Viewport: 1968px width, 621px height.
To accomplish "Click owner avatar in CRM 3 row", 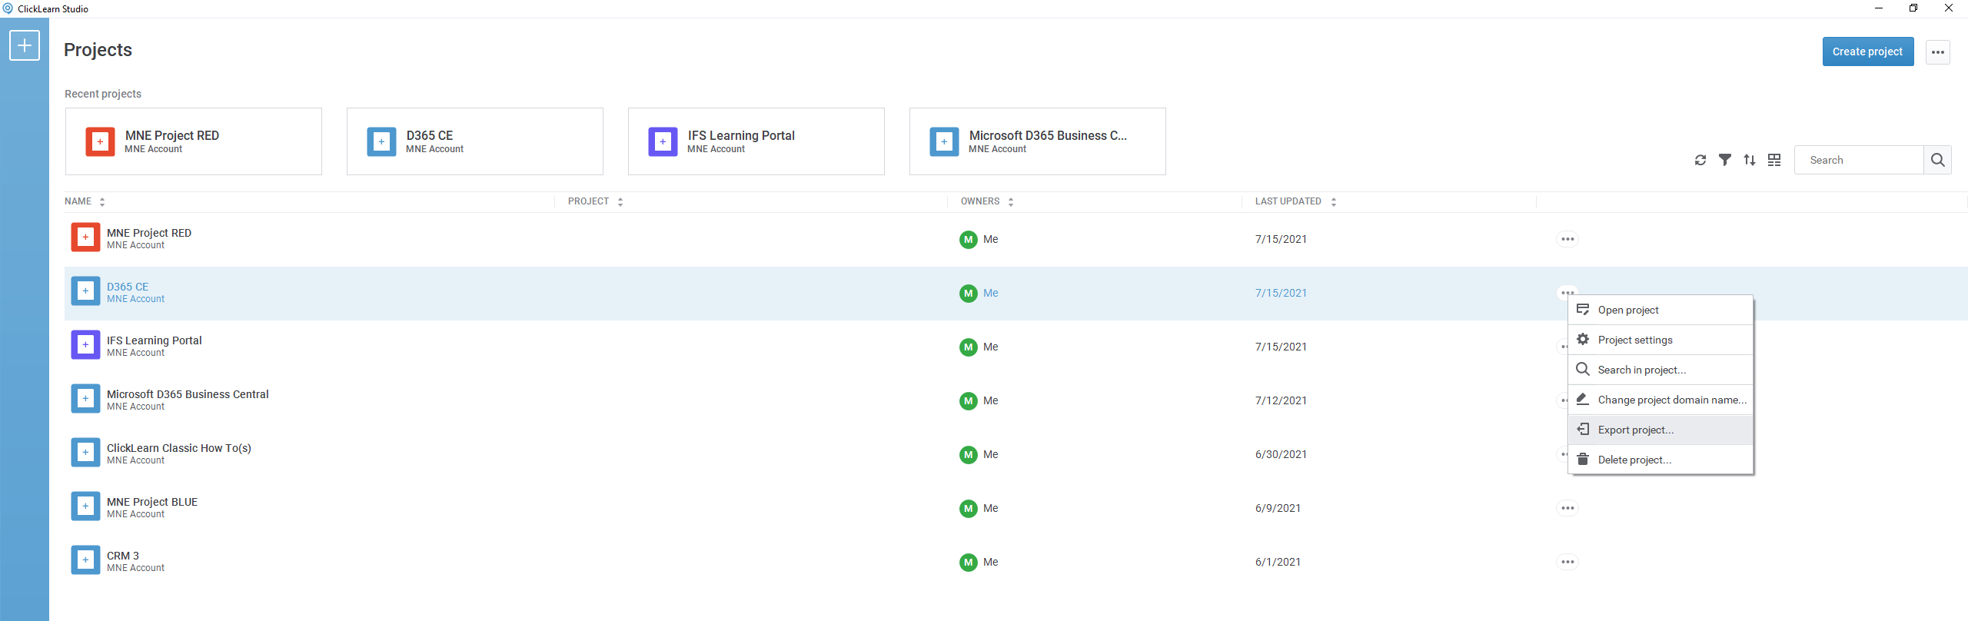I will click(x=969, y=562).
